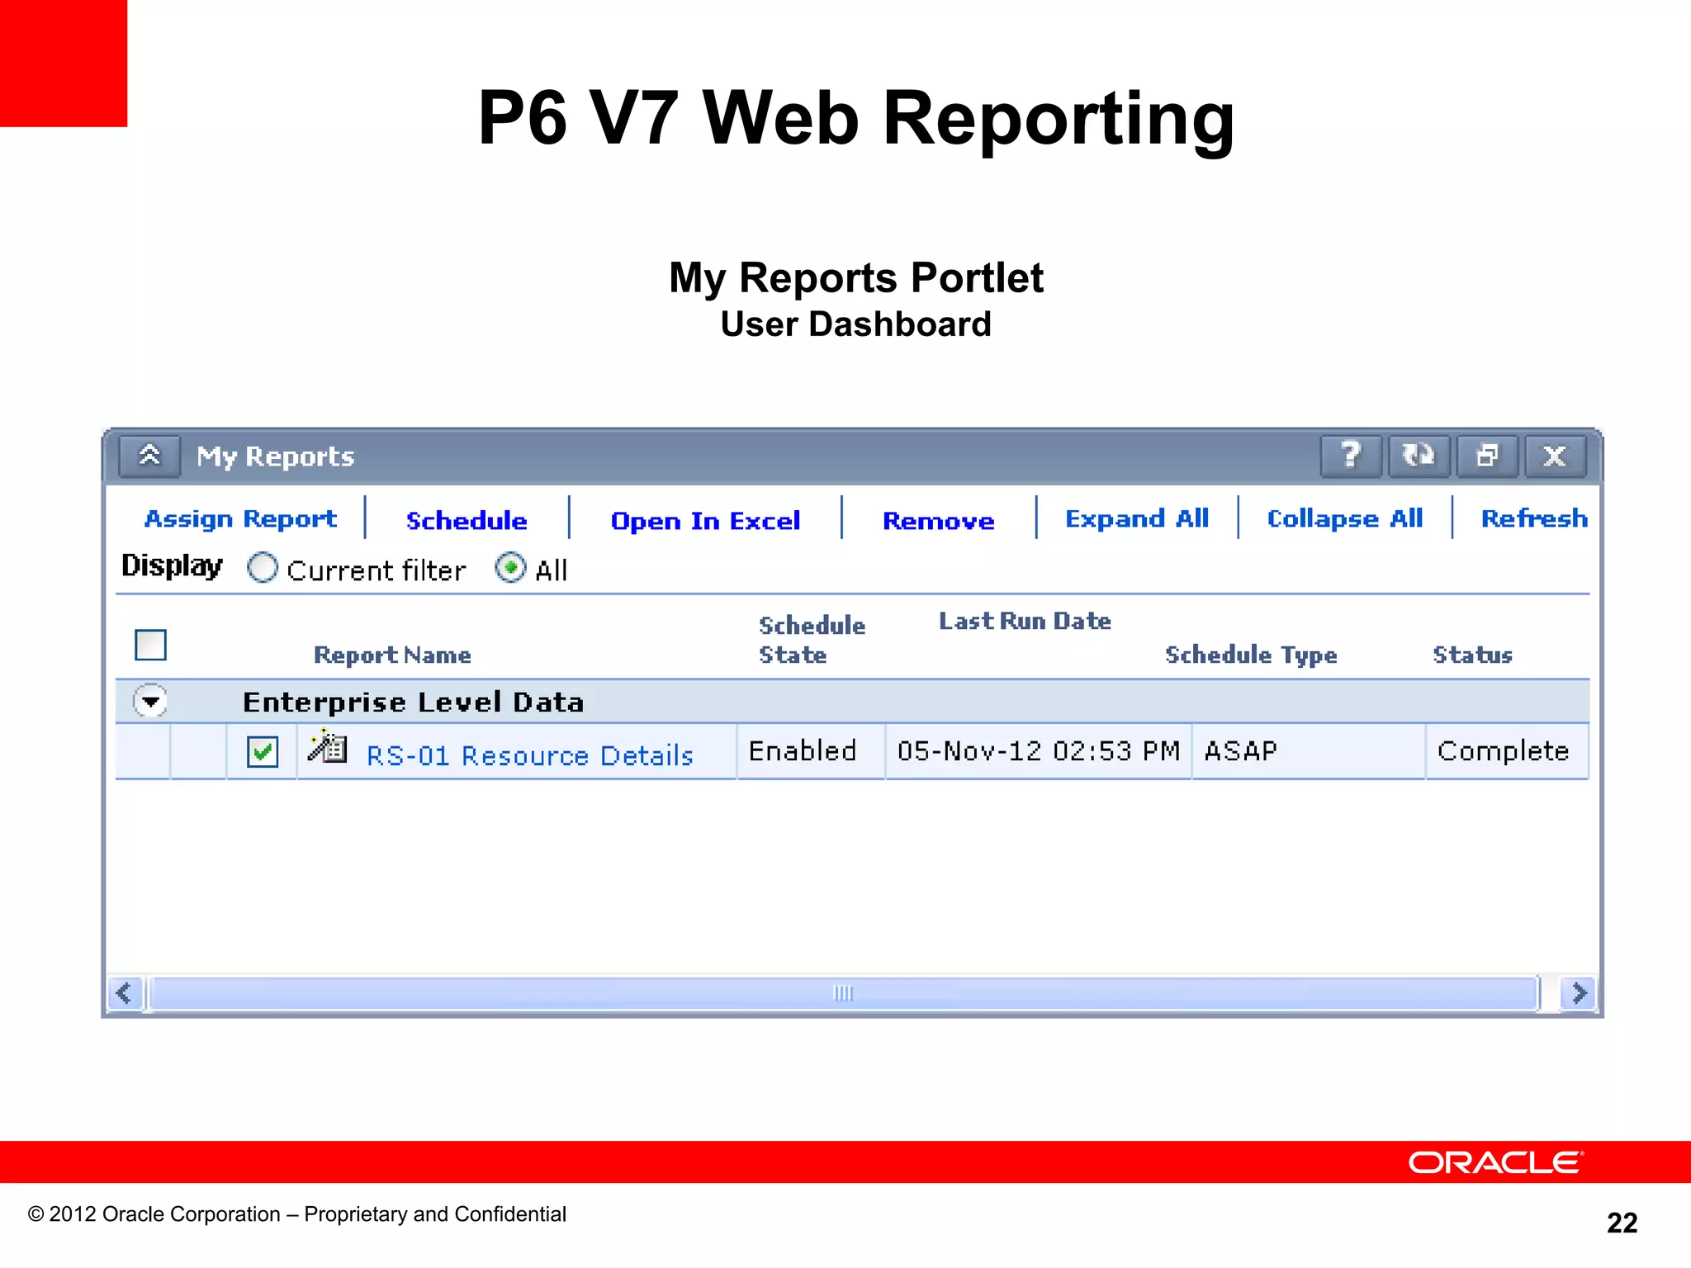
Task: Collapse the My Reports portlet with double-chevron icon
Action: pos(149,456)
